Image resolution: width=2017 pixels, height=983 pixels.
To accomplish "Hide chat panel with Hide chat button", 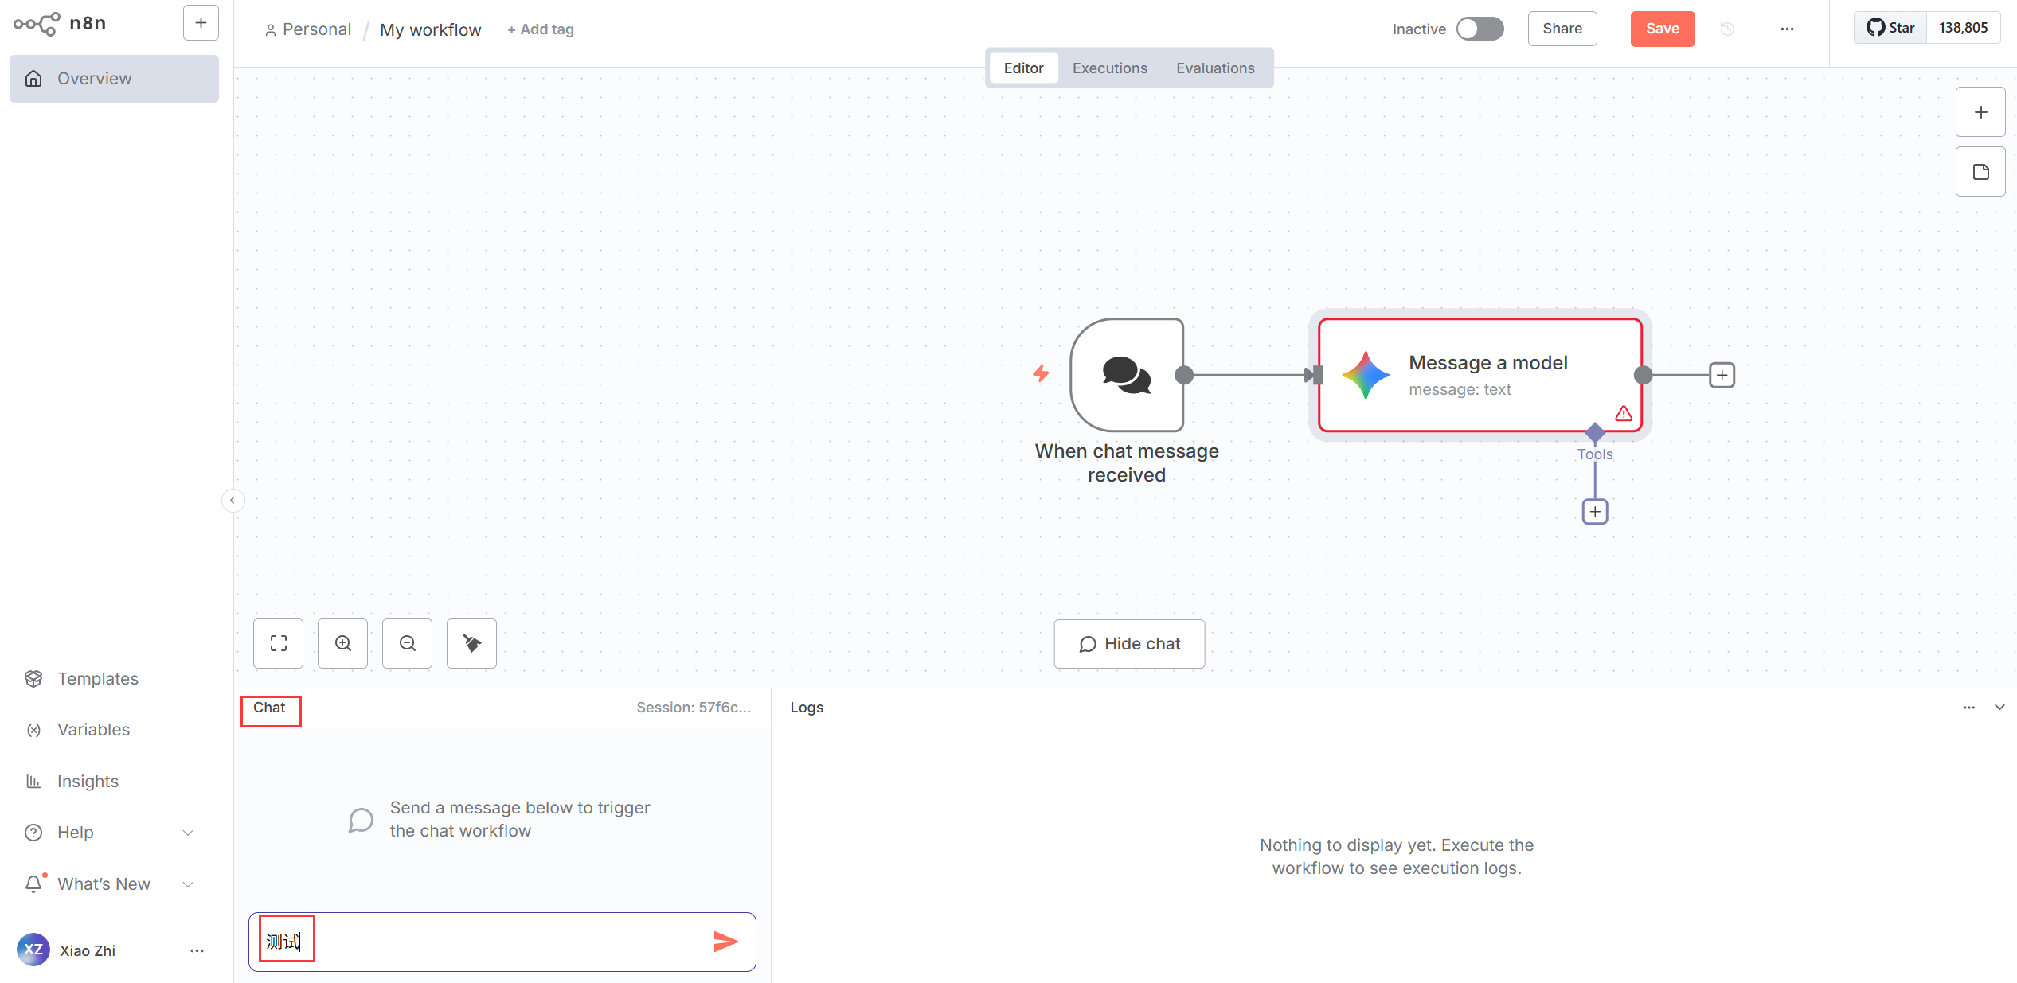I will pos(1128,644).
